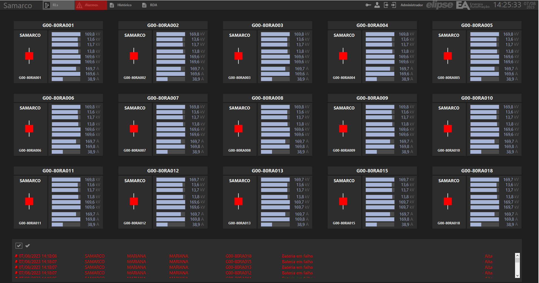The width and height of the screenshot is (539, 283).
Task: Click the red breaker symbol for G00-80RA001
Action: [x=29, y=56]
